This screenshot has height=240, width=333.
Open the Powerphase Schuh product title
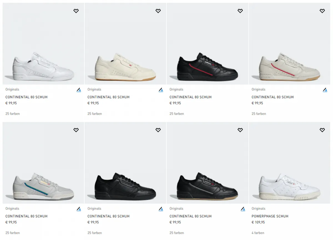(270, 216)
